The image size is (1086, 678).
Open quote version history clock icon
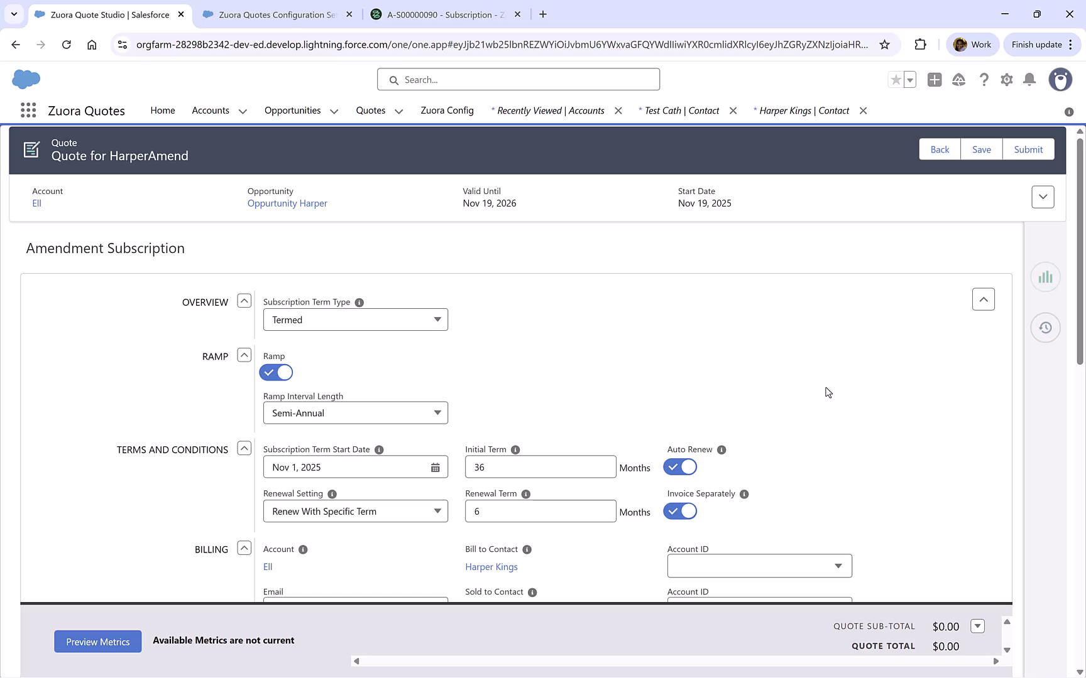1045,327
